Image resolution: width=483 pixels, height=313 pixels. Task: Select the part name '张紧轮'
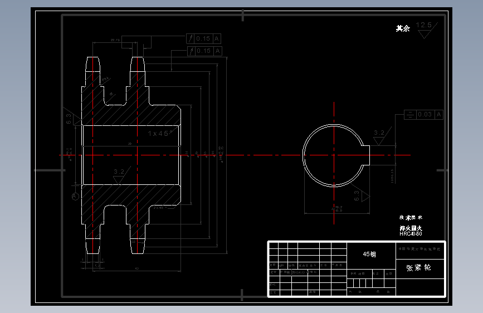(x=418, y=268)
